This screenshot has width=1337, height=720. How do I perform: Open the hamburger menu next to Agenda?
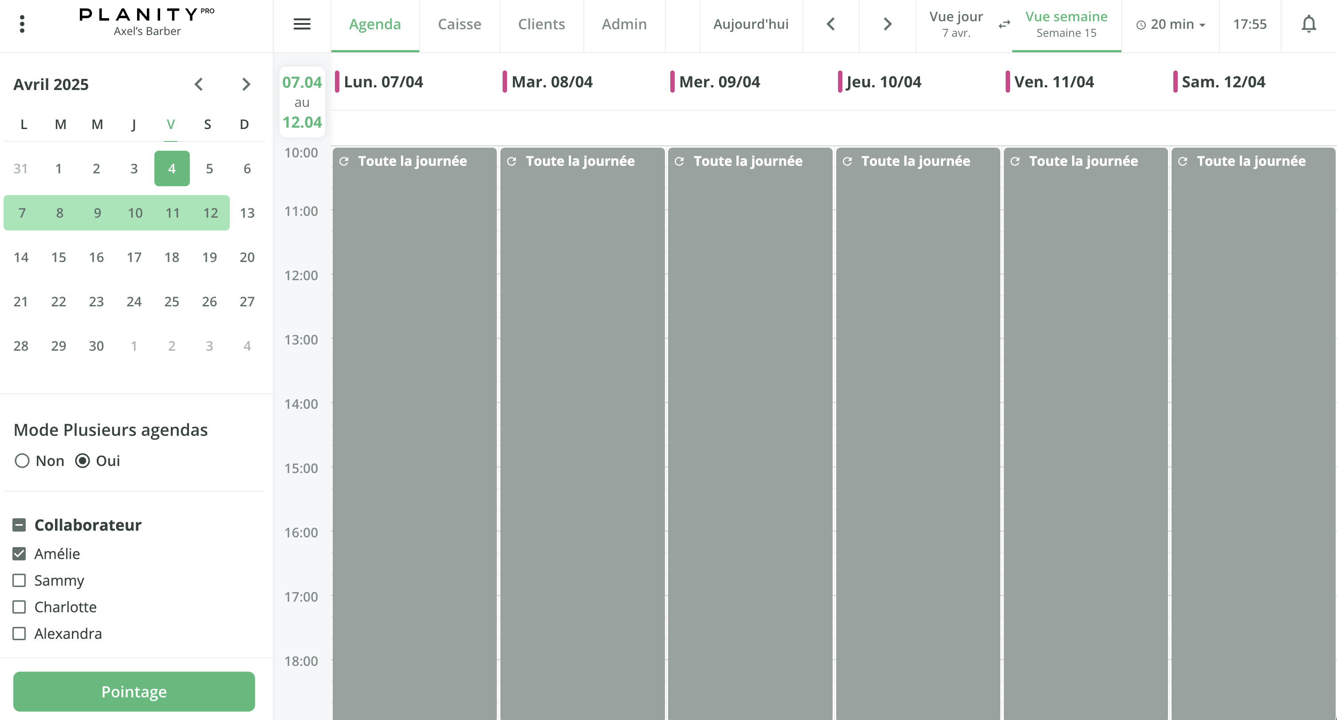[x=302, y=24]
